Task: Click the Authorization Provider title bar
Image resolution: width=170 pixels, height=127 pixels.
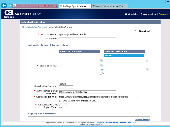Action: (90, 22)
